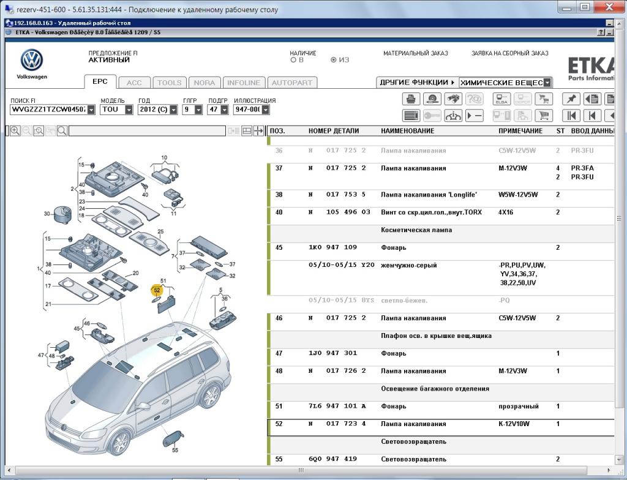Open the МОДЕЛЬ dropdown showing TOU
This screenshot has height=480, width=627.
coord(129,110)
